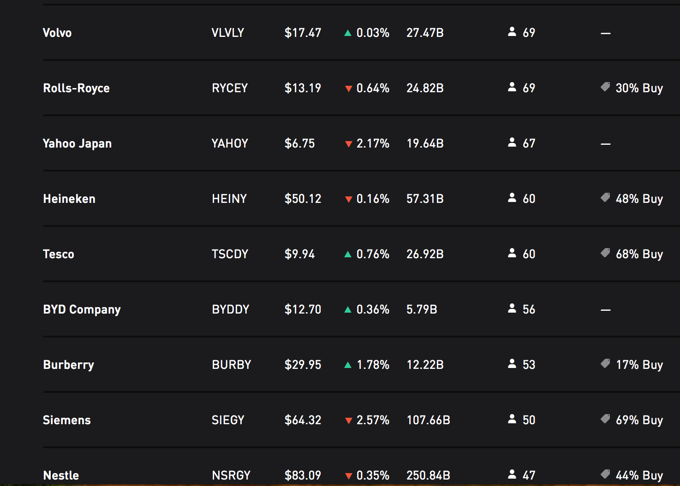Click Heineken's red down arrow icon
The height and width of the screenshot is (486, 680).
point(349,199)
